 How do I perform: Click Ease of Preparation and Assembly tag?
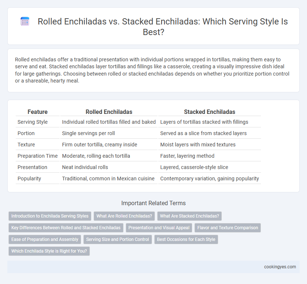click(x=45, y=239)
